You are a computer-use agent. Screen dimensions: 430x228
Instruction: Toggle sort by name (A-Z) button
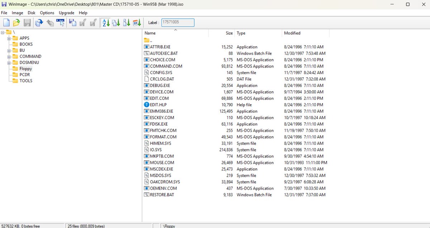pyautogui.click(x=106, y=23)
